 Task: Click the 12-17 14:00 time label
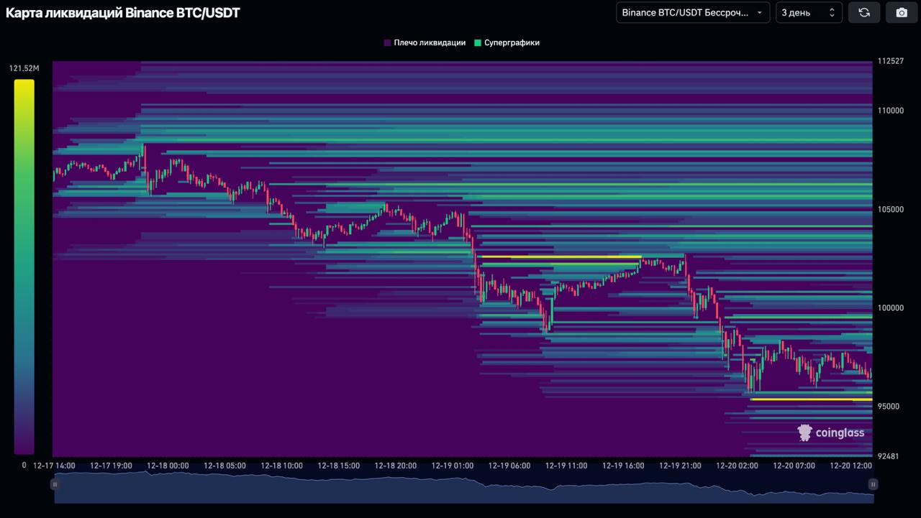54,466
